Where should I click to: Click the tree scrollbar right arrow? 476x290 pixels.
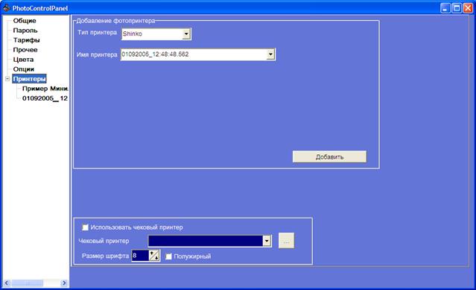click(64, 283)
